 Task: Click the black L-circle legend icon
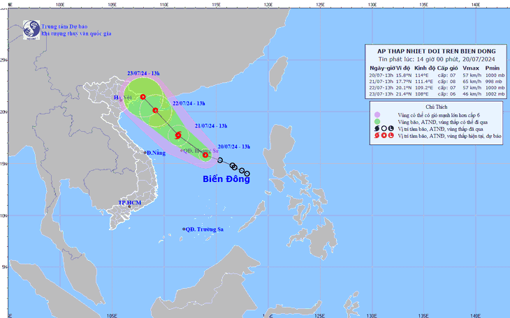[391, 129]
